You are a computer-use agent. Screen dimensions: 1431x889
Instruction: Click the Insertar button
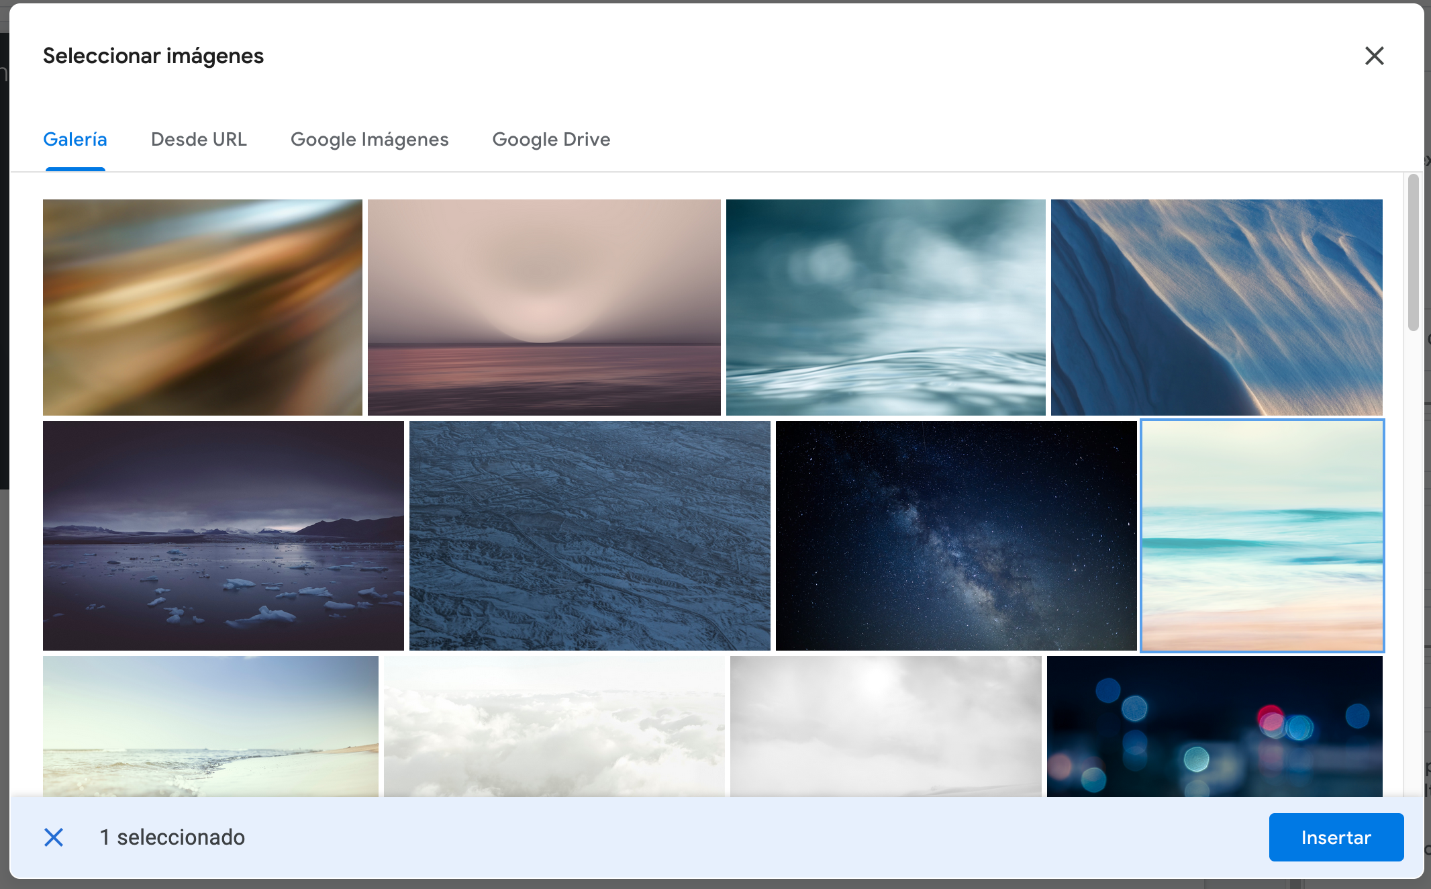[1335, 837]
